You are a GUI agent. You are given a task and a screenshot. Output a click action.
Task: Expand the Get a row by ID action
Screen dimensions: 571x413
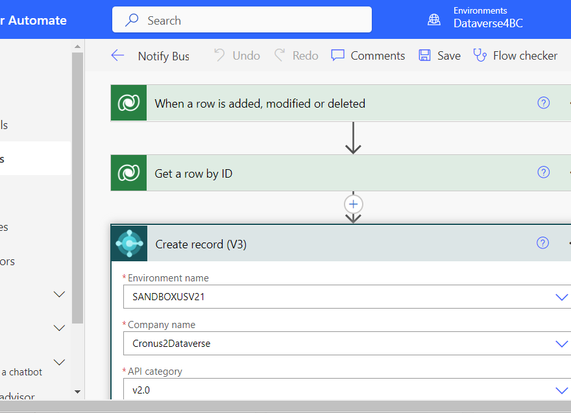pyautogui.click(x=341, y=173)
